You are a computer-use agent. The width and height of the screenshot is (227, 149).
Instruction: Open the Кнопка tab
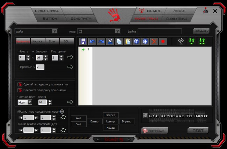coord(38,41)
